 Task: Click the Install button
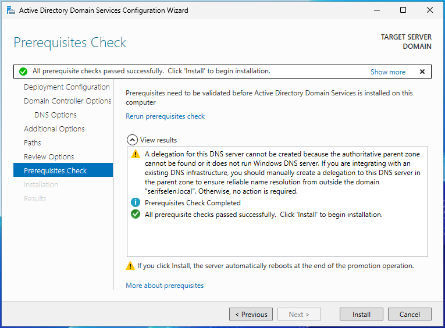pos(361,315)
